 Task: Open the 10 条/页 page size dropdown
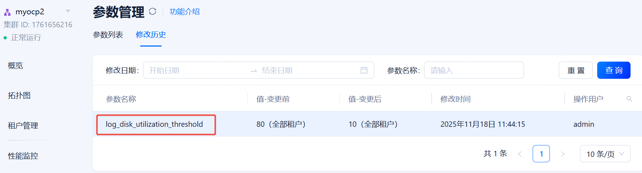(x=605, y=154)
